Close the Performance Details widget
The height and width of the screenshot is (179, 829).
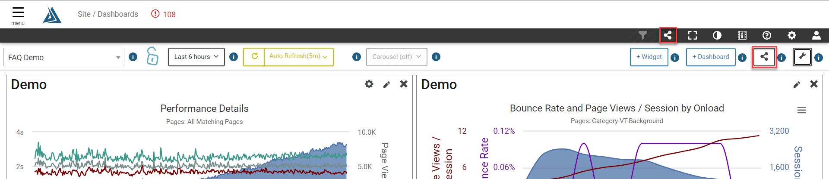[404, 84]
